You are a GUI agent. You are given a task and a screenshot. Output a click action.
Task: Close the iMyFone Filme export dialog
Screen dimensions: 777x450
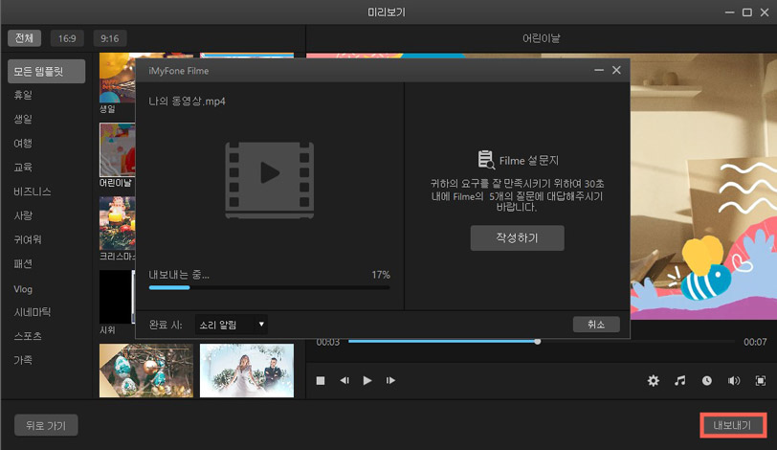tap(616, 71)
